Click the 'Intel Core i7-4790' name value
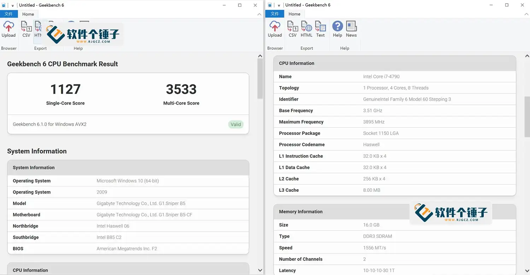Screen dimensions: 530x275 pyautogui.click(x=381, y=77)
